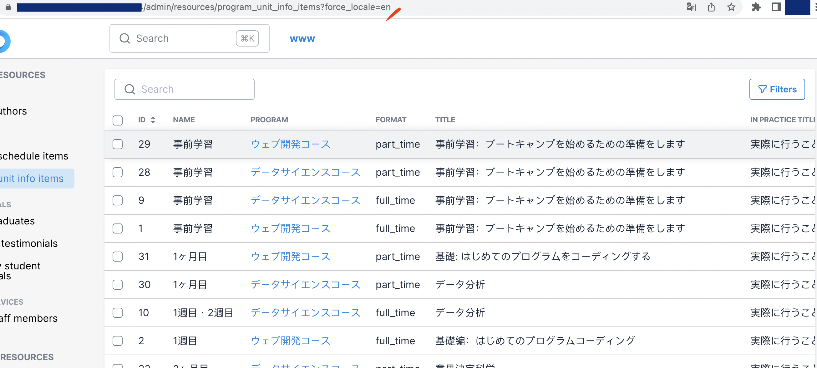This screenshot has height=368, width=817.
Task: Bookmark this page with star icon
Action: pos(731,7)
